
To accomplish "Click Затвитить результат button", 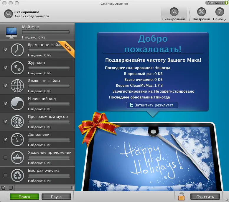I will pos(152,105).
